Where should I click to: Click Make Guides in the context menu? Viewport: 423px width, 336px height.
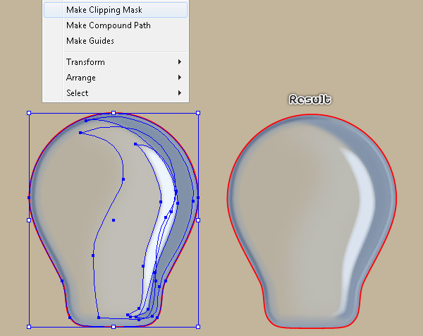coord(116,41)
